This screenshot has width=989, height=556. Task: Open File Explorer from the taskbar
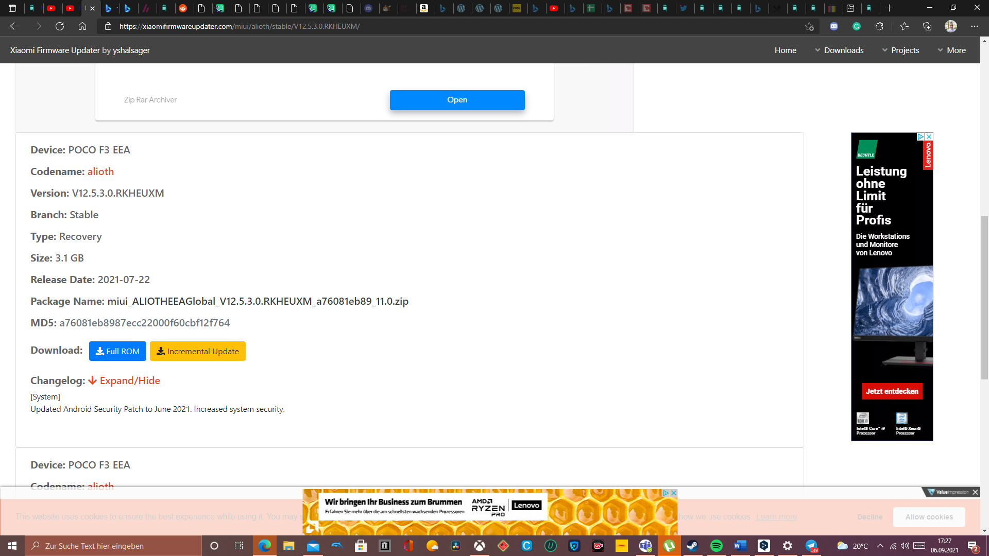pyautogui.click(x=288, y=546)
